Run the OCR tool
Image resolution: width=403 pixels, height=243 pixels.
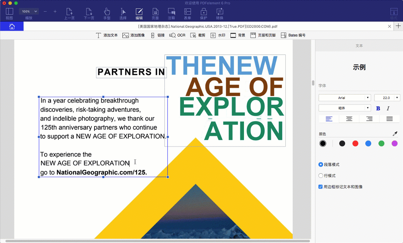tap(177, 35)
